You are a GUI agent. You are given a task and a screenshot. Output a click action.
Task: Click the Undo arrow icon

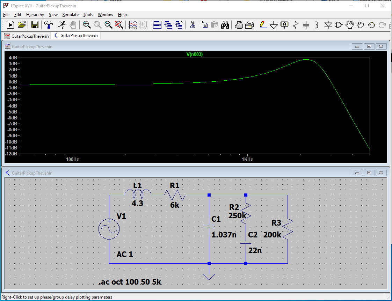point(371,25)
